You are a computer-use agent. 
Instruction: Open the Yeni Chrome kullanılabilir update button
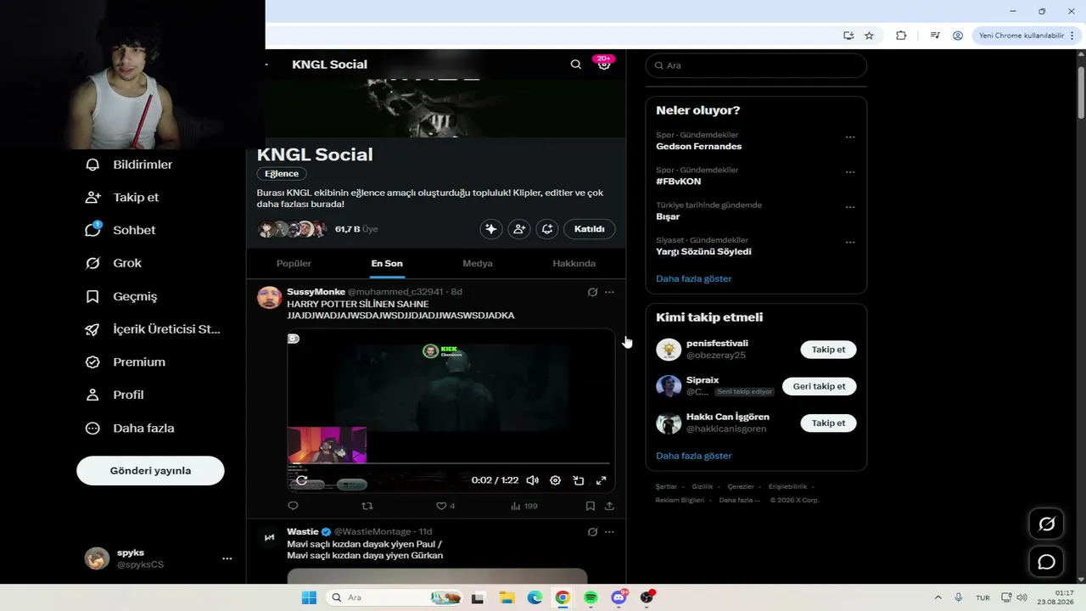pos(1021,36)
